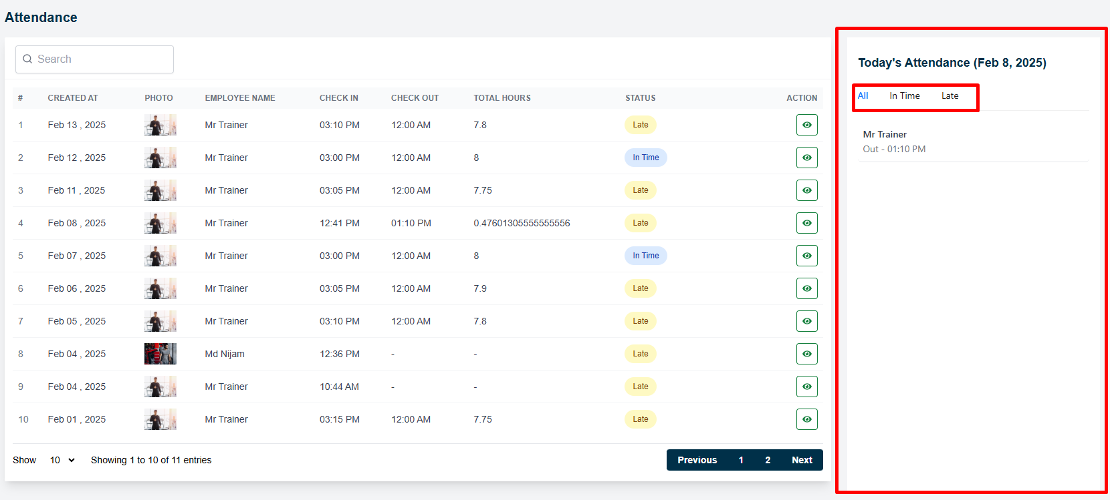The image size is (1110, 500).
Task: Open Md Nijam's photo thumbnail
Action: (160, 354)
